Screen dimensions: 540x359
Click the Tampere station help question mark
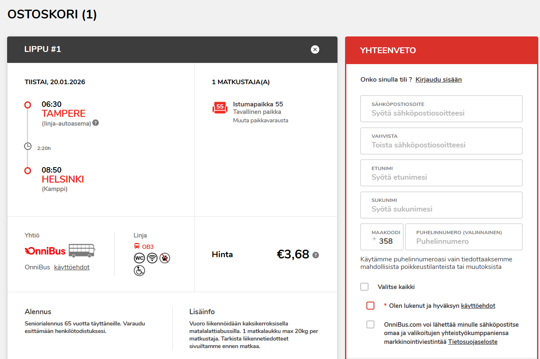click(96, 123)
